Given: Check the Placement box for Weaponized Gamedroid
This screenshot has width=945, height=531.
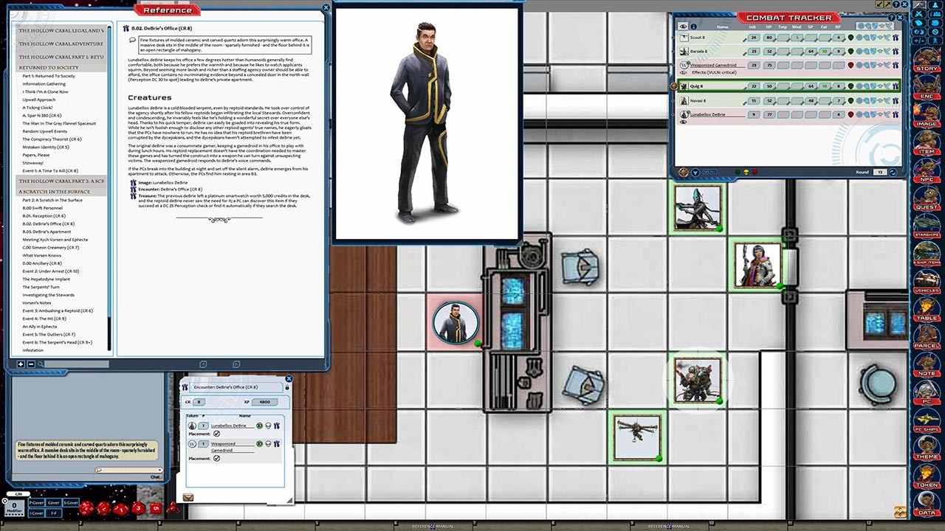Looking at the screenshot, I should tap(216, 458).
